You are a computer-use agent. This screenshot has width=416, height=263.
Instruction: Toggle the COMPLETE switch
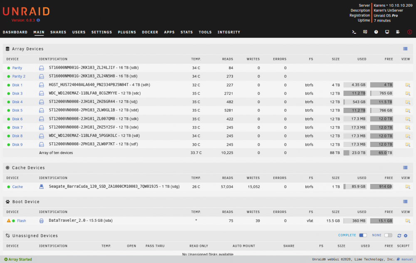pos(363,236)
